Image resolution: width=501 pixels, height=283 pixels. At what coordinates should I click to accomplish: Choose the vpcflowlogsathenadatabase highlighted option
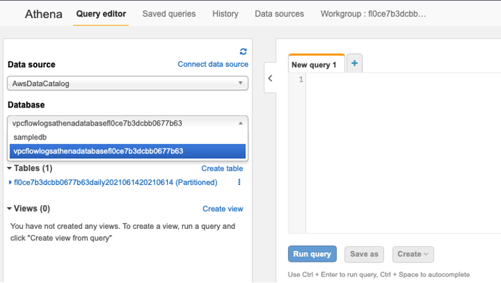click(128, 151)
